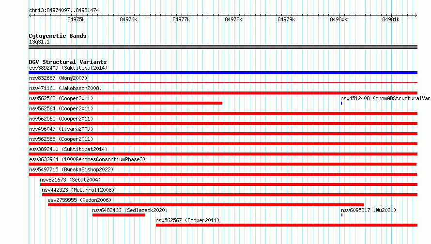
Task: Select the red bar under nsv562564
Action: tap(223, 113)
